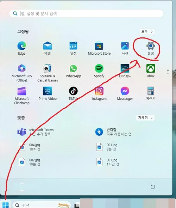Screen dimensions: 176x208
Task: Launch TikTok
Action: (73, 93)
